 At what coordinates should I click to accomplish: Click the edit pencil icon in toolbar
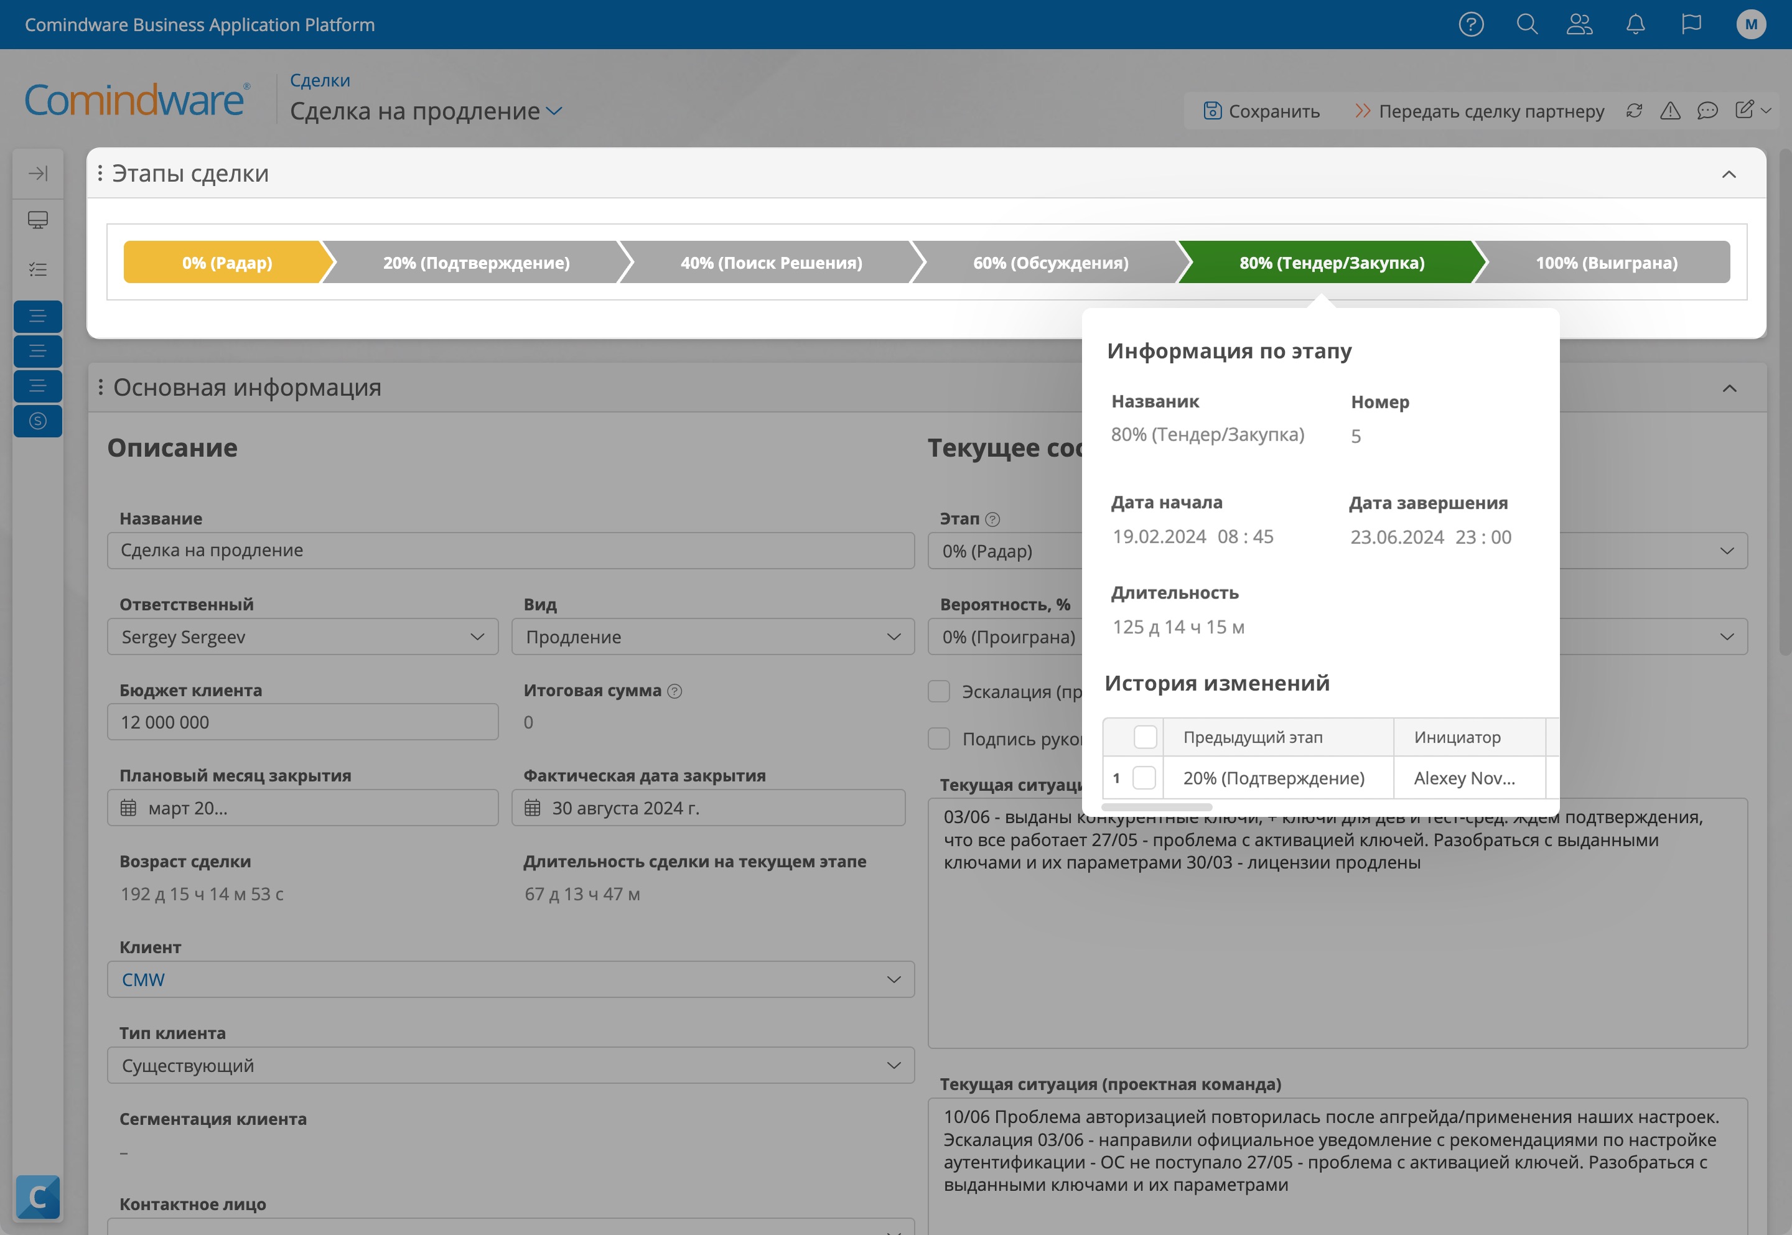[1744, 110]
